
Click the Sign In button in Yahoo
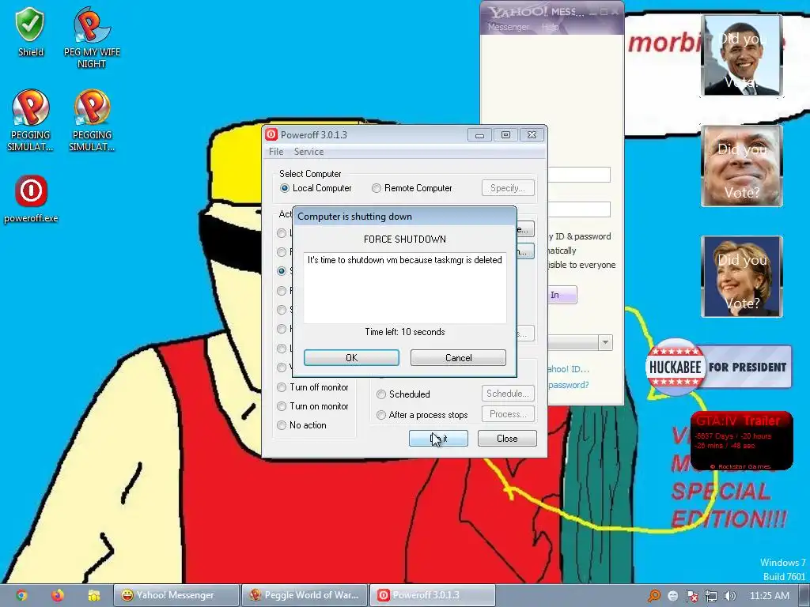pyautogui.click(x=562, y=295)
